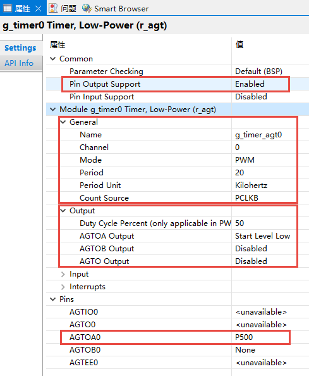Click the 问题 tab icon
Image resolution: width=309 pixels, height=376 pixels.
(53, 8)
